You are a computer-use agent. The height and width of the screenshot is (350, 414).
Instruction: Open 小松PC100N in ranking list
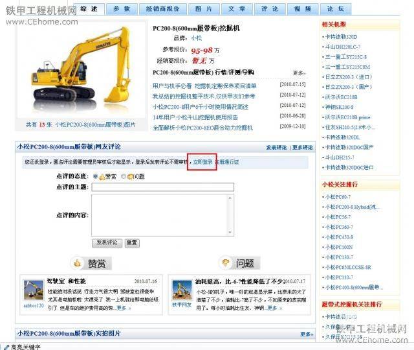tap(339, 247)
